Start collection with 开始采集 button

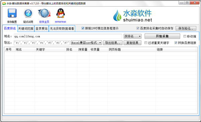click(x=162, y=36)
